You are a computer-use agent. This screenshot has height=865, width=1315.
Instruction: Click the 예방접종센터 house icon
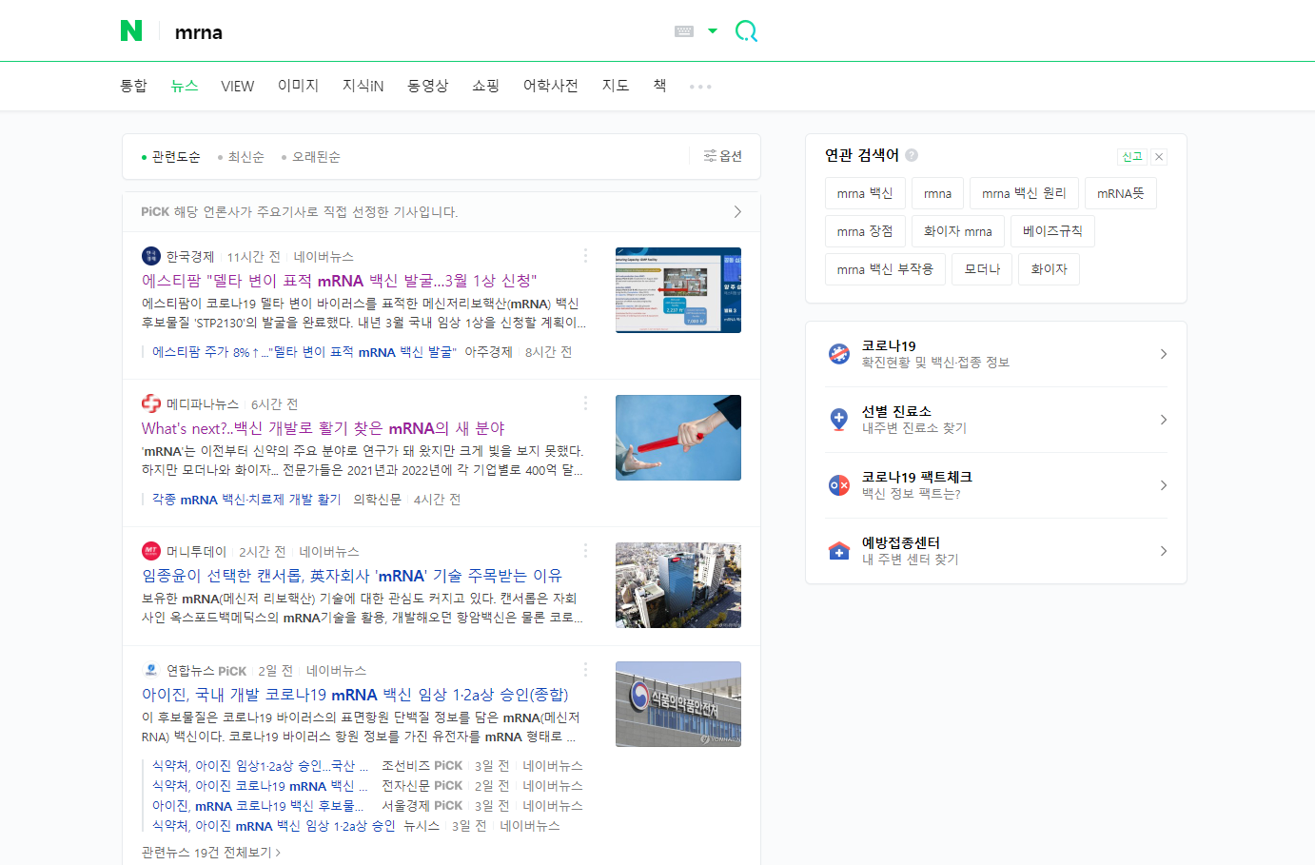click(x=839, y=551)
